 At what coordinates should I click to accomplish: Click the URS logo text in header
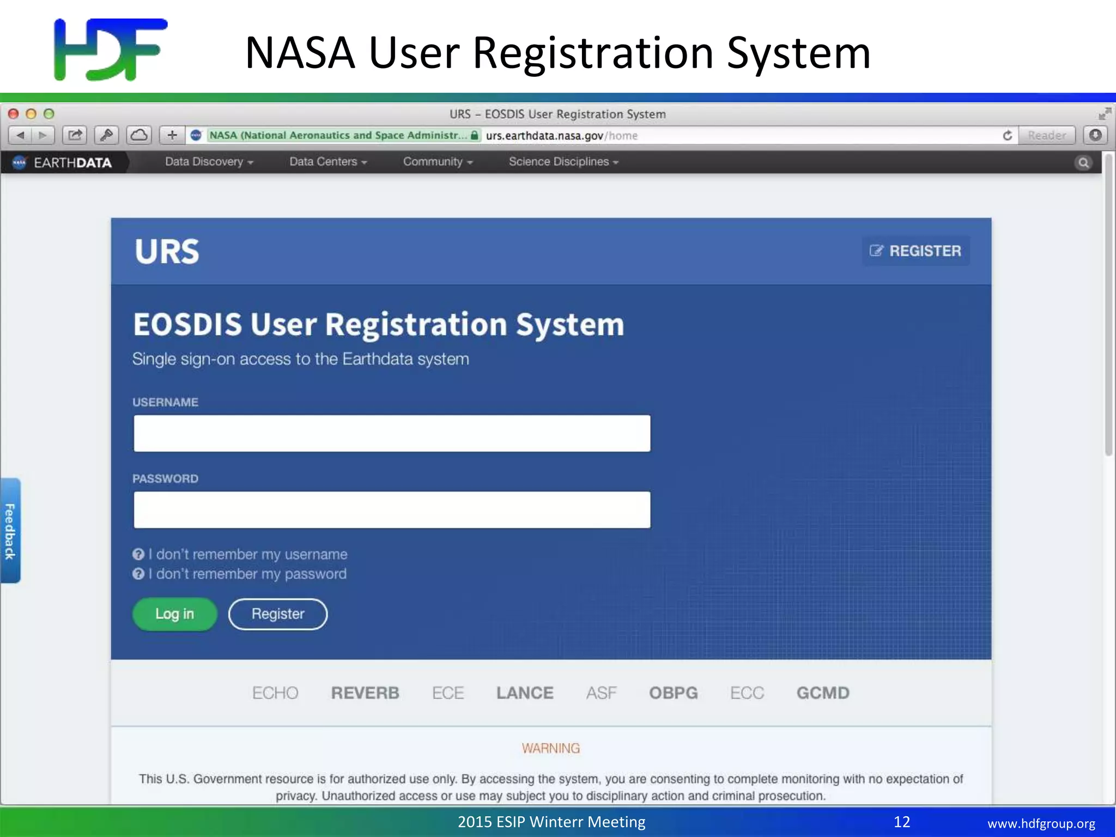(167, 252)
